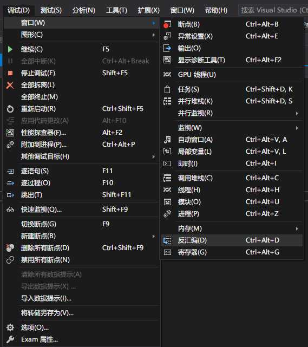Click the QuickWatch (快速监视) glasses icon
Image resolution: width=308 pixels, height=347 pixels.
tap(10, 209)
